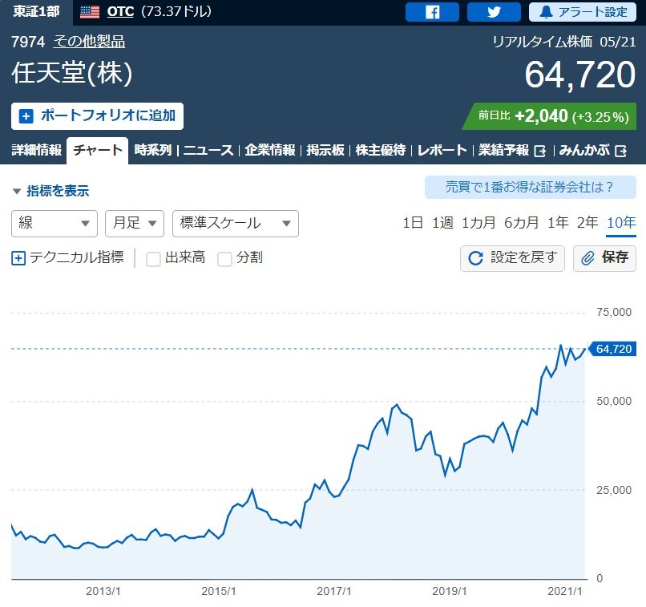Open アラート設定 bell alert settings
The width and height of the screenshot is (646, 607).
click(x=582, y=12)
